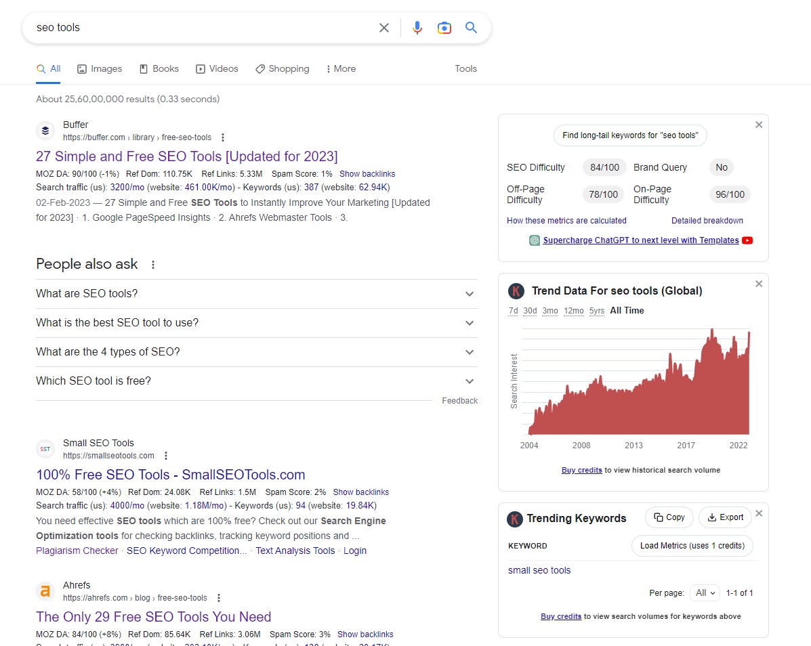Switch to the Videos tab
The height and width of the screenshot is (646, 811).
click(x=217, y=69)
